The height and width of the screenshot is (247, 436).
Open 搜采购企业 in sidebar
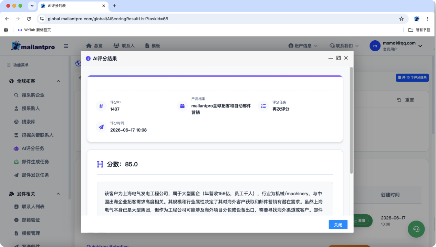coord(29,95)
